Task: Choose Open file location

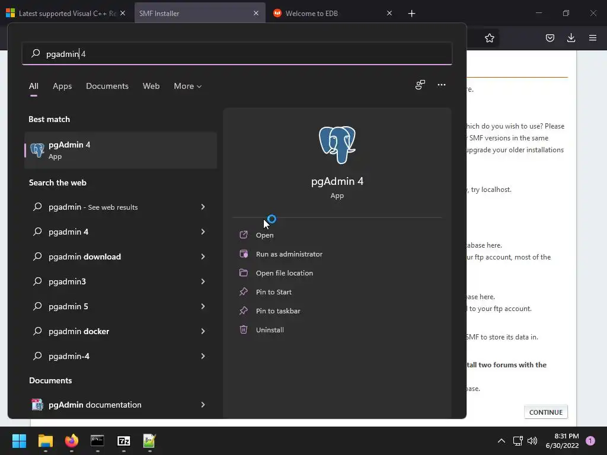Action: tap(284, 273)
